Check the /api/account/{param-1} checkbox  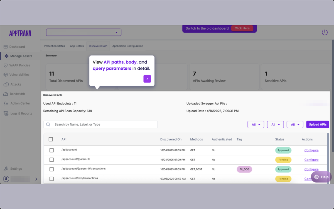pos(51,159)
